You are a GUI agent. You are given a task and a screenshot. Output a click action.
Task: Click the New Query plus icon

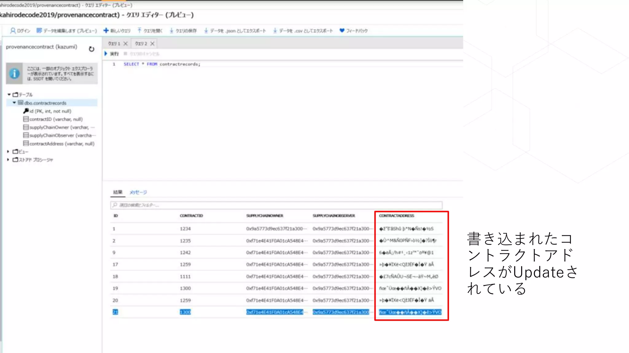[106, 30]
